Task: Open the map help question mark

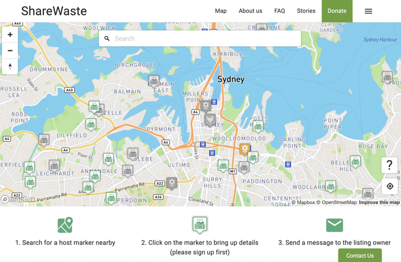Action: [389, 165]
